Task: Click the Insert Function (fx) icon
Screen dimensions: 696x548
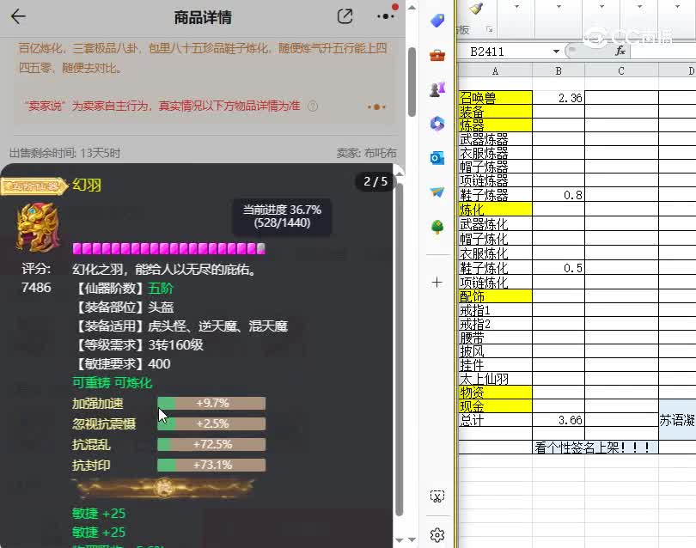Action: click(620, 51)
